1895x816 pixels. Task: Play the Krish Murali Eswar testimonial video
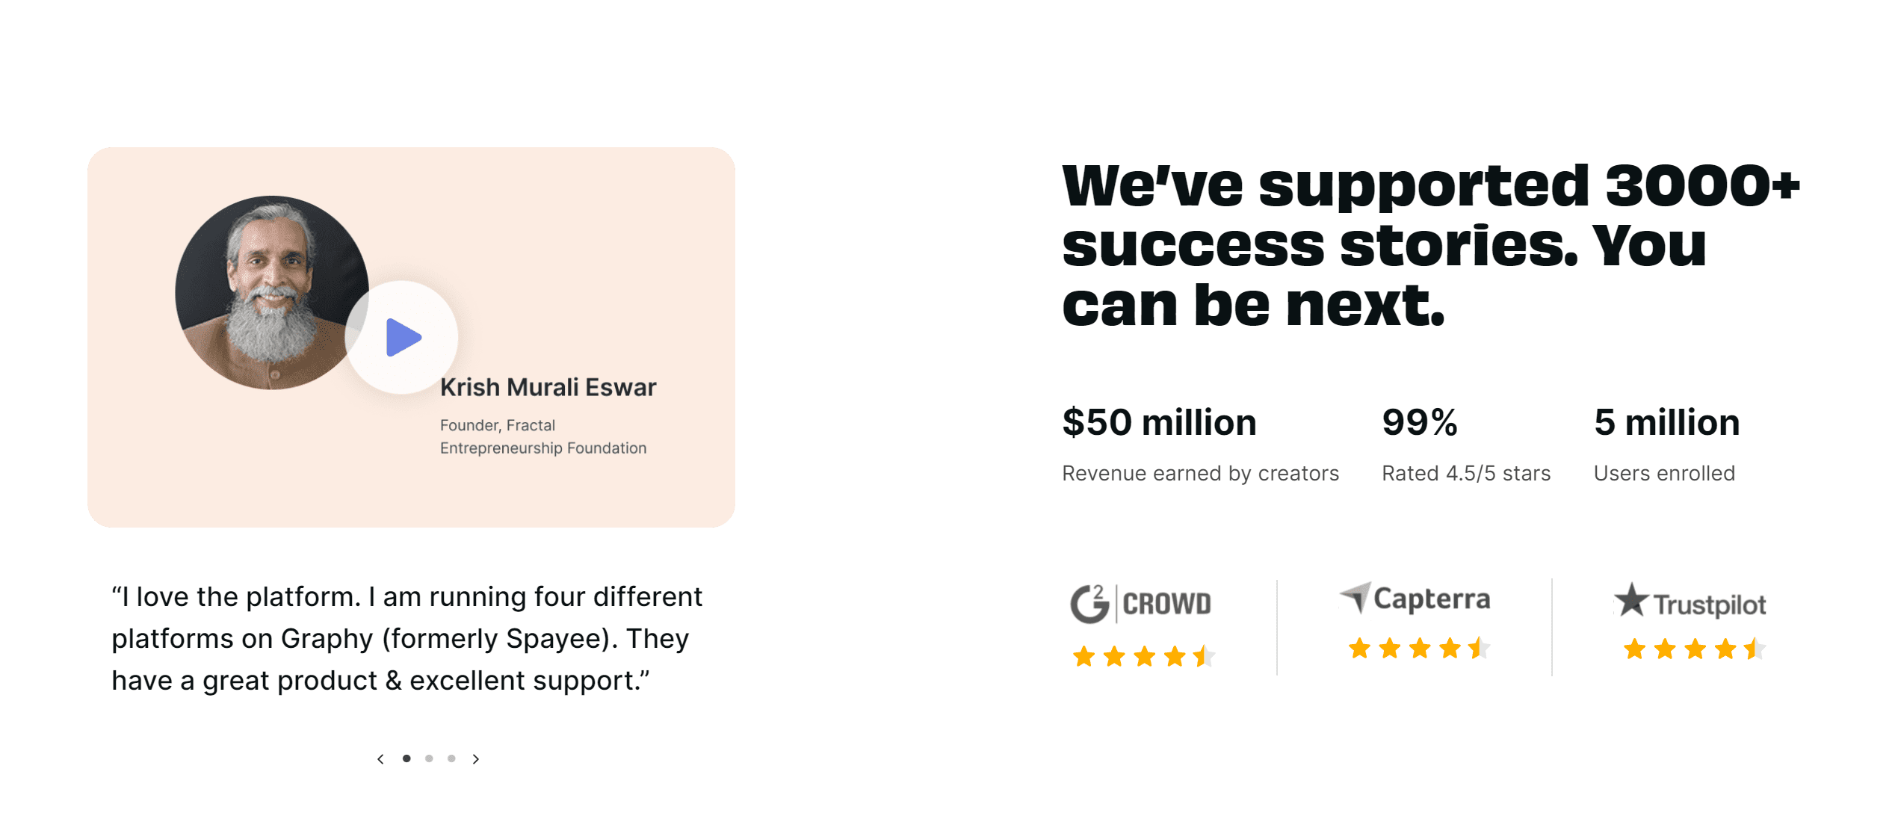(x=402, y=337)
